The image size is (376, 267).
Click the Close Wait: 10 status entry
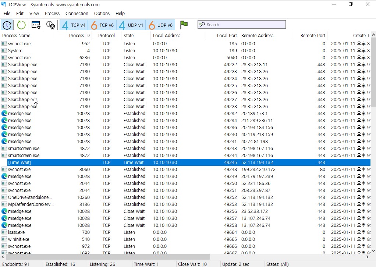coord(192,264)
